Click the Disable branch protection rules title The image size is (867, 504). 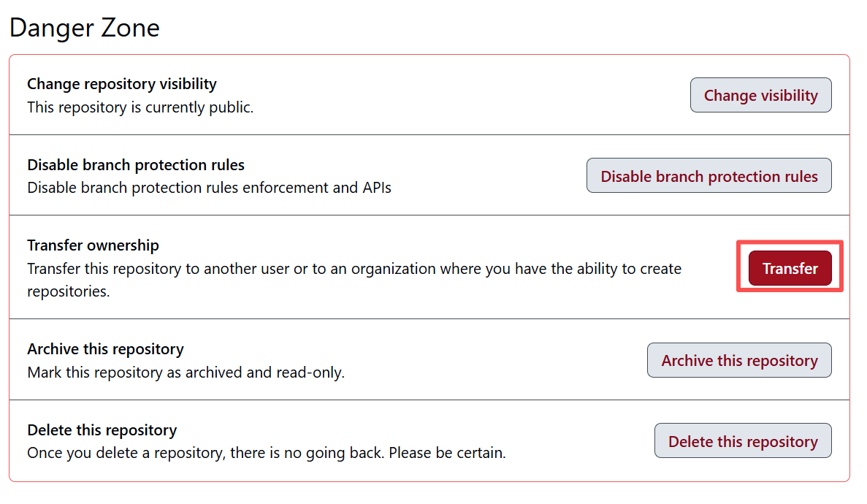[136, 165]
